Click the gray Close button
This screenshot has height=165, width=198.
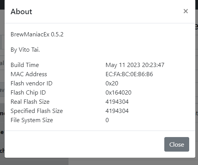tap(177, 144)
